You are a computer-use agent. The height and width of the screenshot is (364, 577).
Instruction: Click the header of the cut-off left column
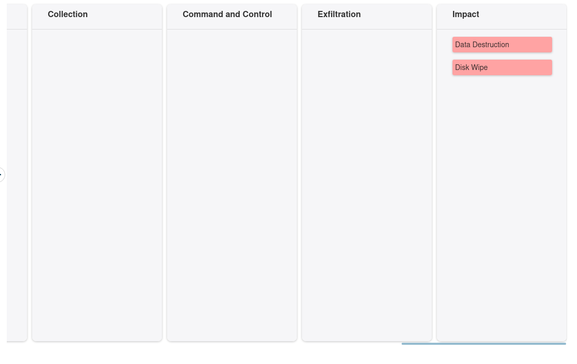(x=17, y=16)
